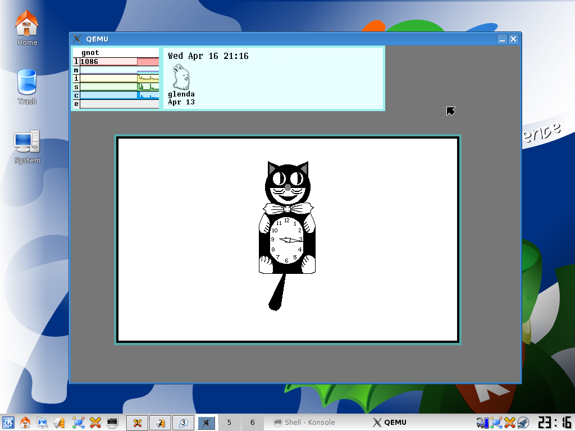
Task: Switch to virtual desktop 3
Action: (x=184, y=423)
